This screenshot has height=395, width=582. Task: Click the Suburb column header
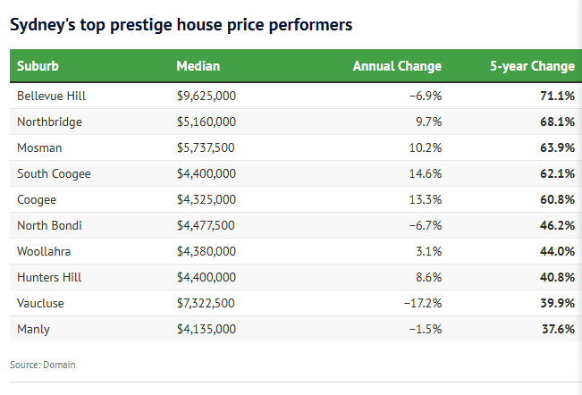38,66
